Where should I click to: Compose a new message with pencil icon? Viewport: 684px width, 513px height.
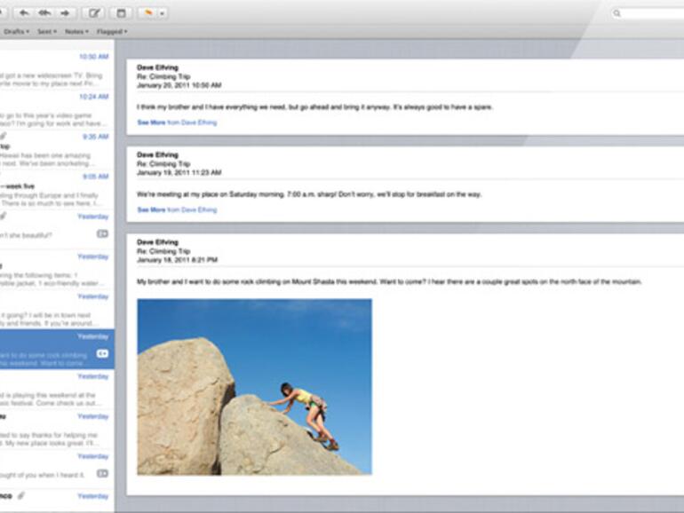coord(94,13)
